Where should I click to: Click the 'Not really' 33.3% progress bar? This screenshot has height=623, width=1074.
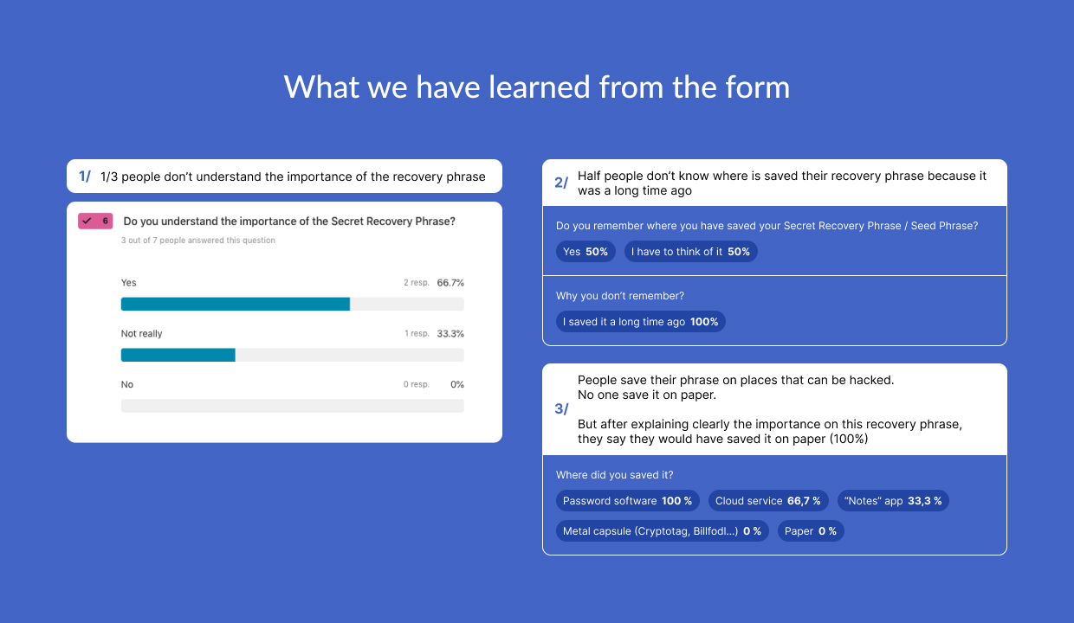click(x=292, y=355)
